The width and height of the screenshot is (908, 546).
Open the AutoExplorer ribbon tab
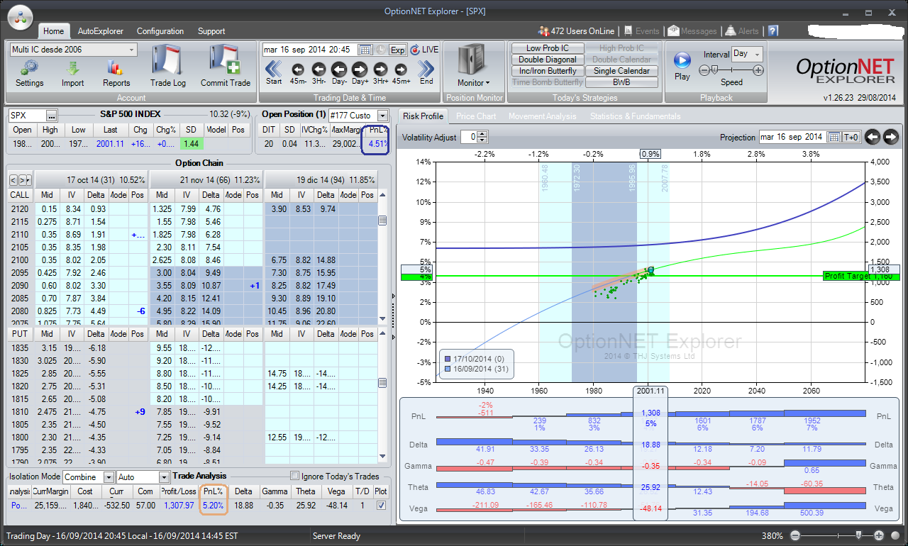(100, 31)
